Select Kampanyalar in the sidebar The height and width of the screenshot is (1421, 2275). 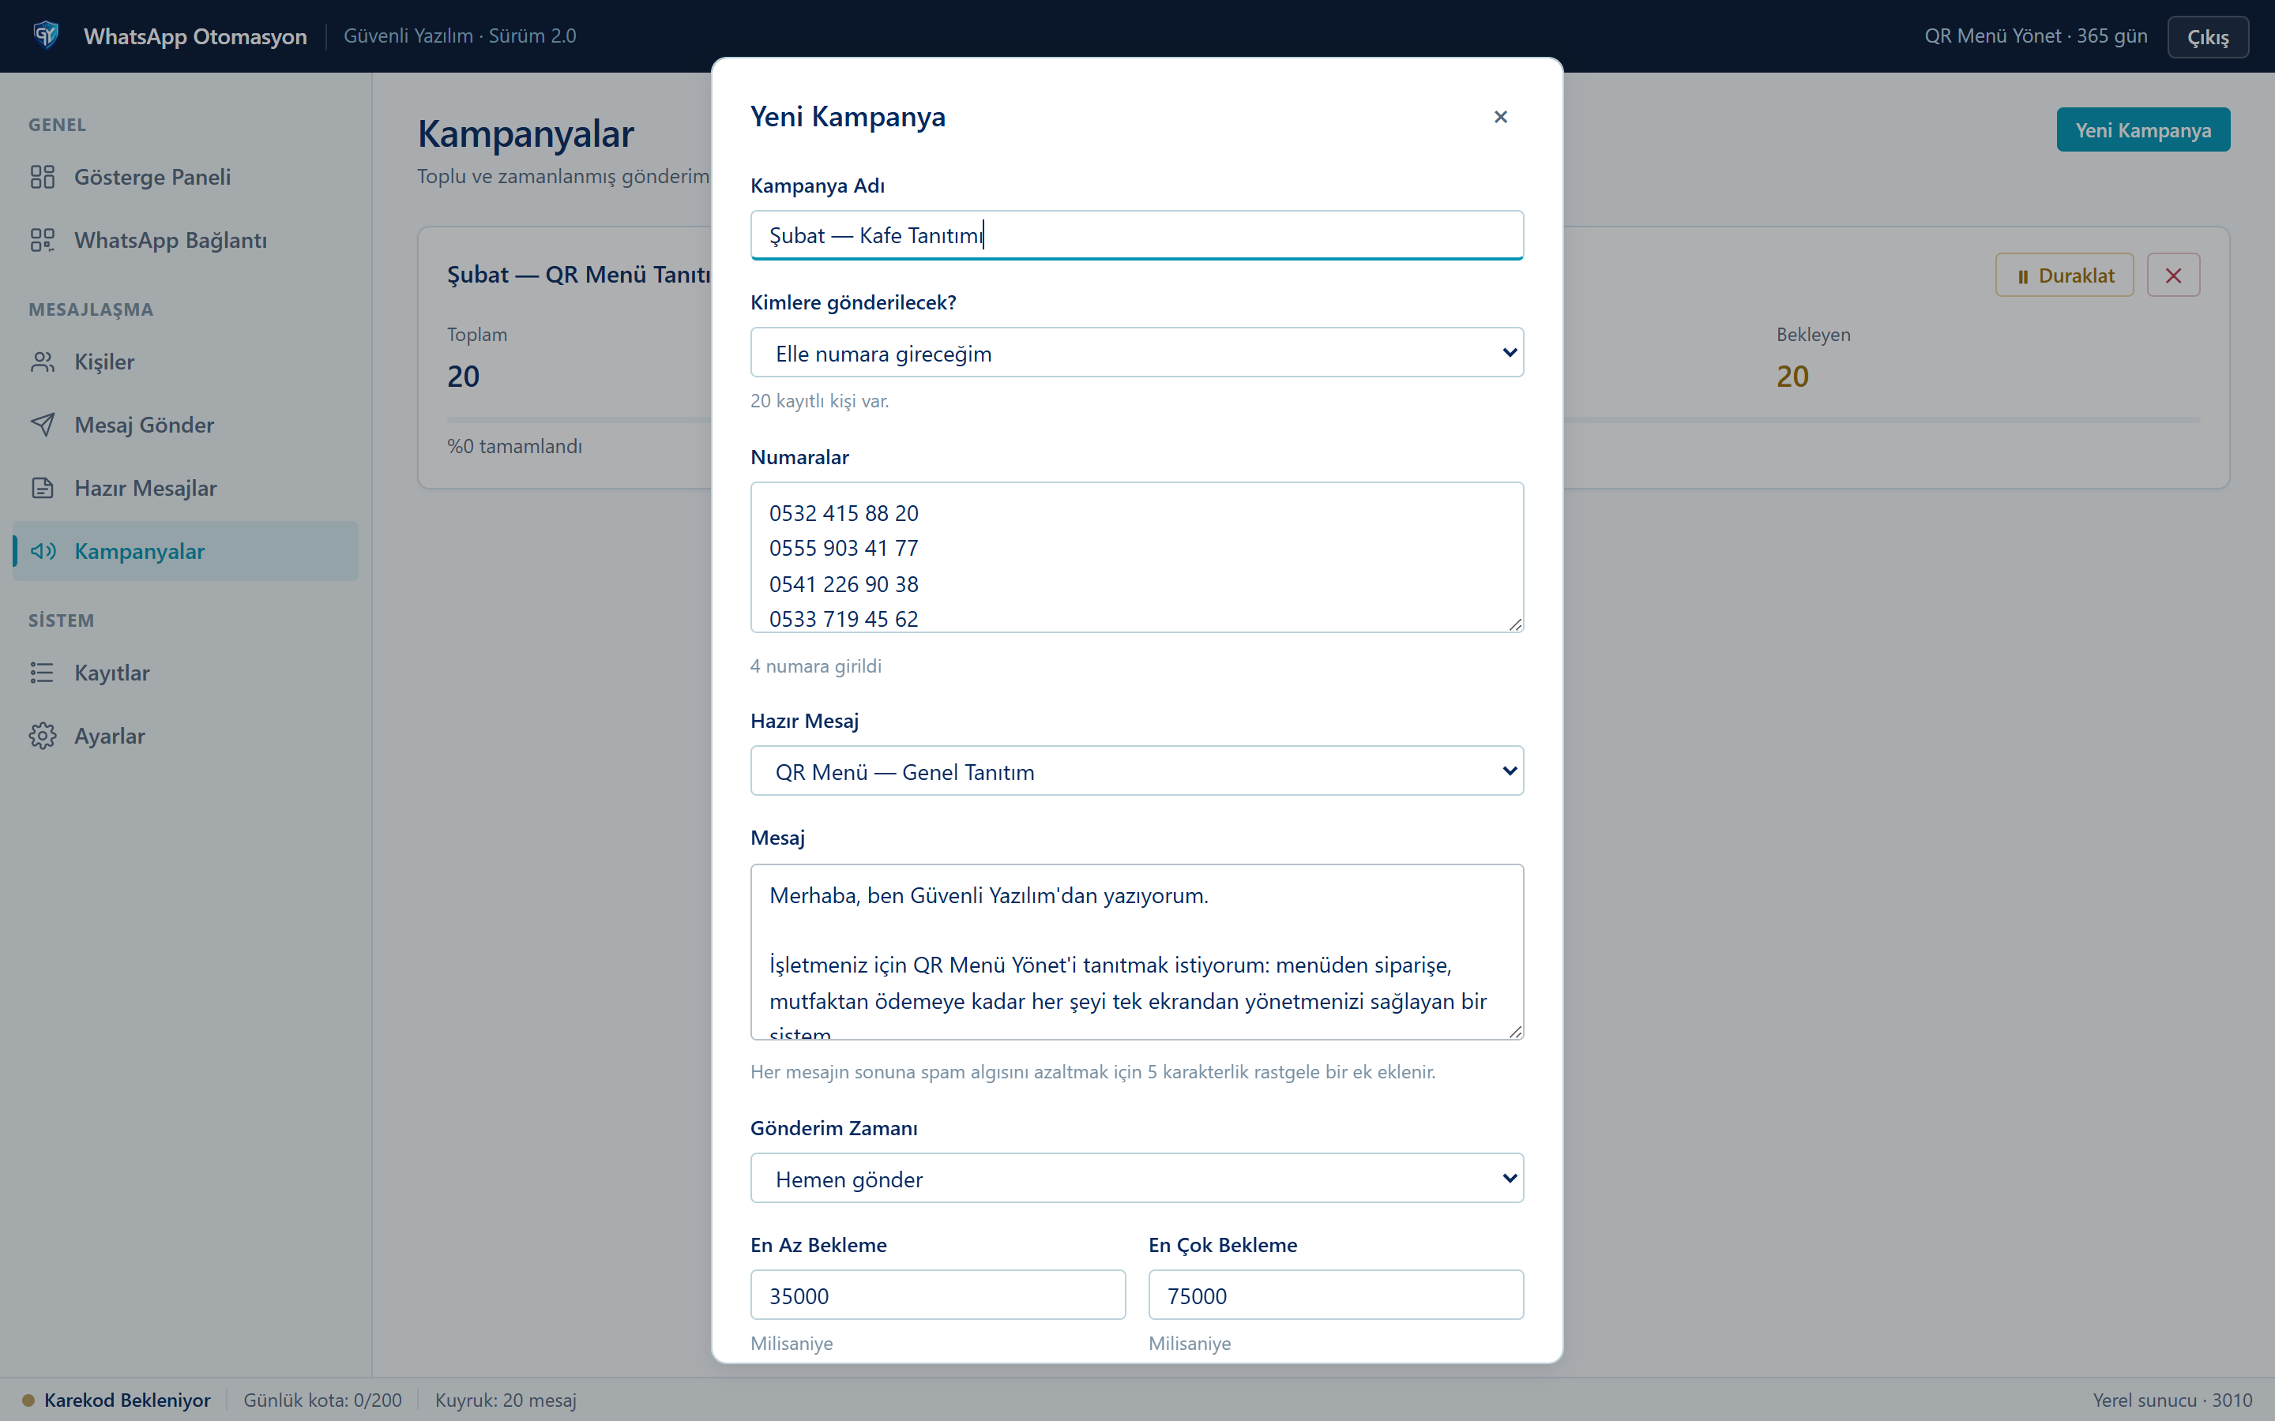pyautogui.click(x=185, y=551)
